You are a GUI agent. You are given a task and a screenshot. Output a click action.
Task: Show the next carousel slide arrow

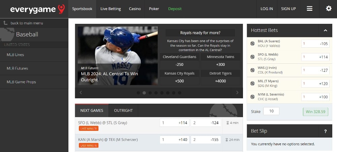[x=237, y=93]
